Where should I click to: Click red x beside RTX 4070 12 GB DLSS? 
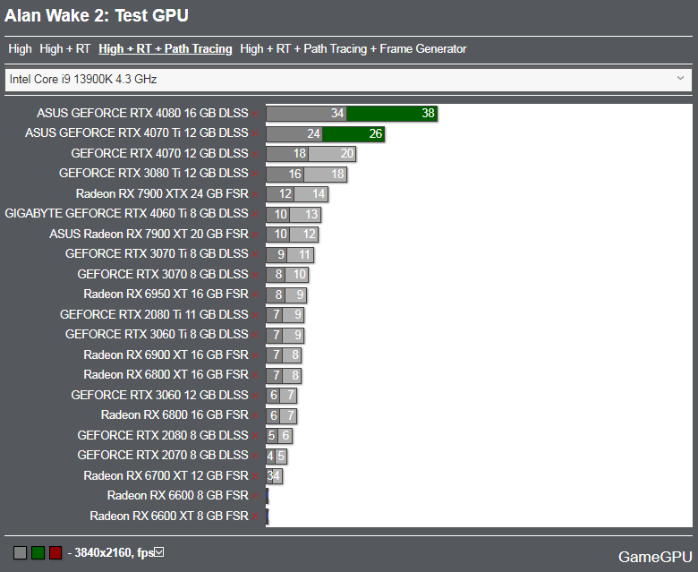point(255,154)
